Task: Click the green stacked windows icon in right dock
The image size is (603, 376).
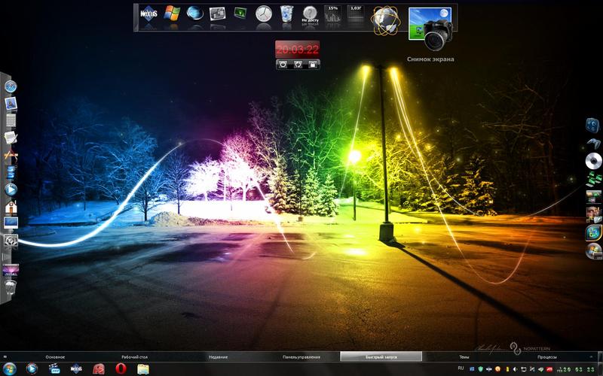Action: [x=593, y=179]
